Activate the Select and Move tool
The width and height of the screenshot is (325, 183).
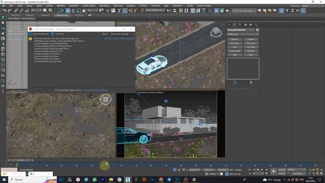click(x=68, y=11)
